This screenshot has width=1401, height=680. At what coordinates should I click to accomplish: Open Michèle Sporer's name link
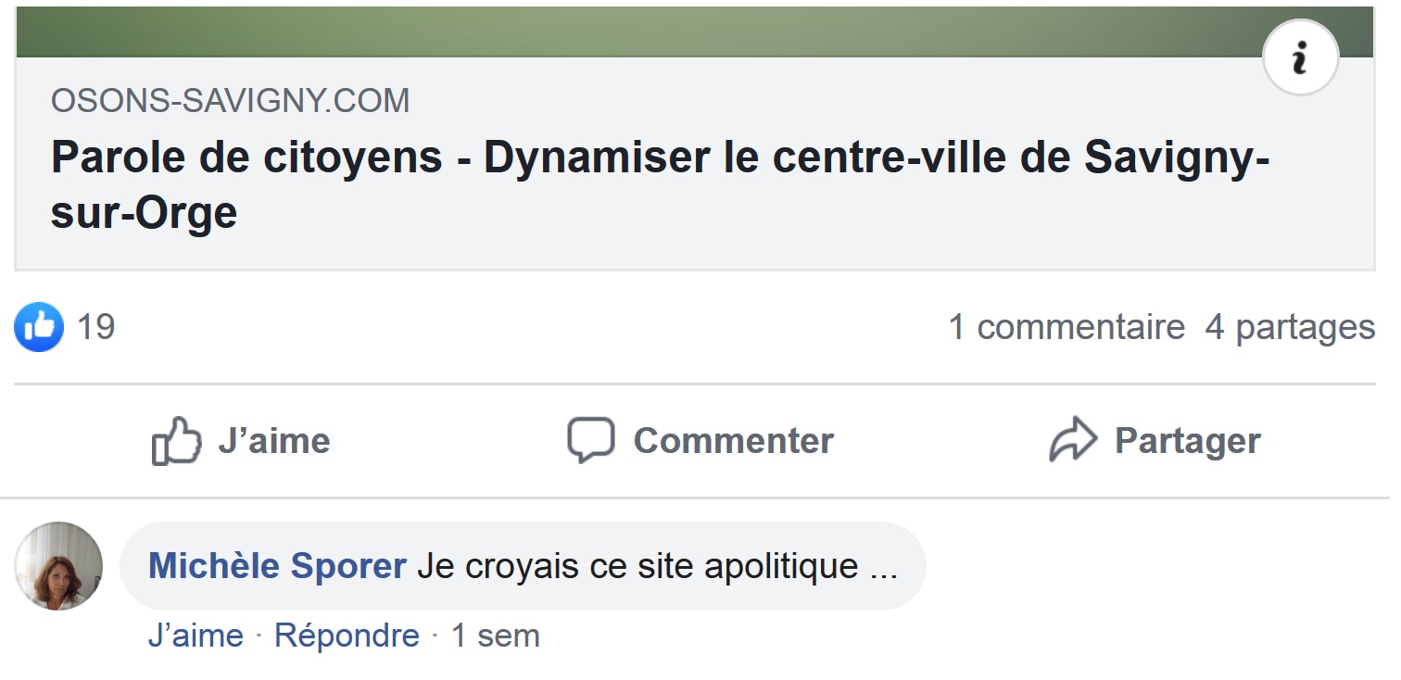pyautogui.click(x=277, y=566)
